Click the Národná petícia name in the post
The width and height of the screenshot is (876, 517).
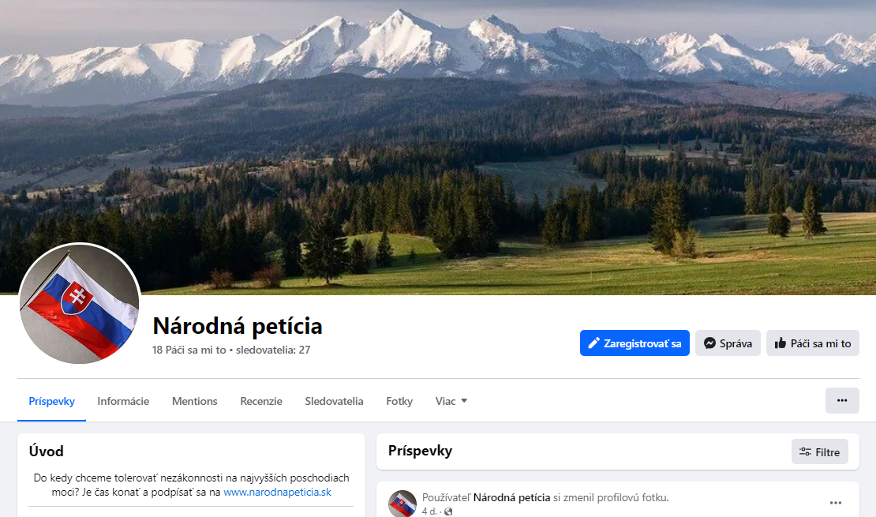click(x=511, y=497)
